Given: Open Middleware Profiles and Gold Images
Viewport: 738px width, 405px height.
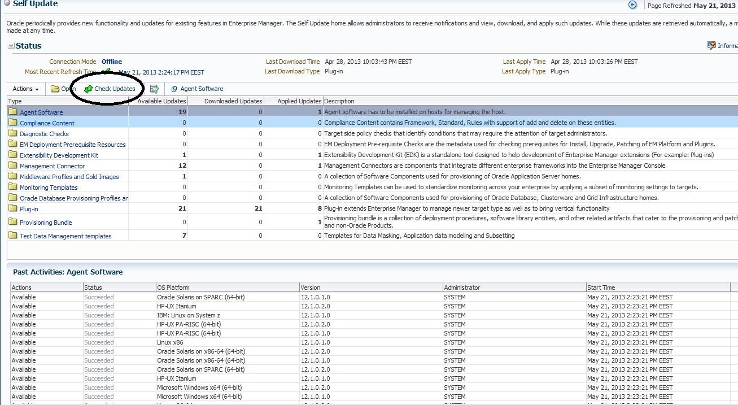Looking at the screenshot, I should click(69, 177).
